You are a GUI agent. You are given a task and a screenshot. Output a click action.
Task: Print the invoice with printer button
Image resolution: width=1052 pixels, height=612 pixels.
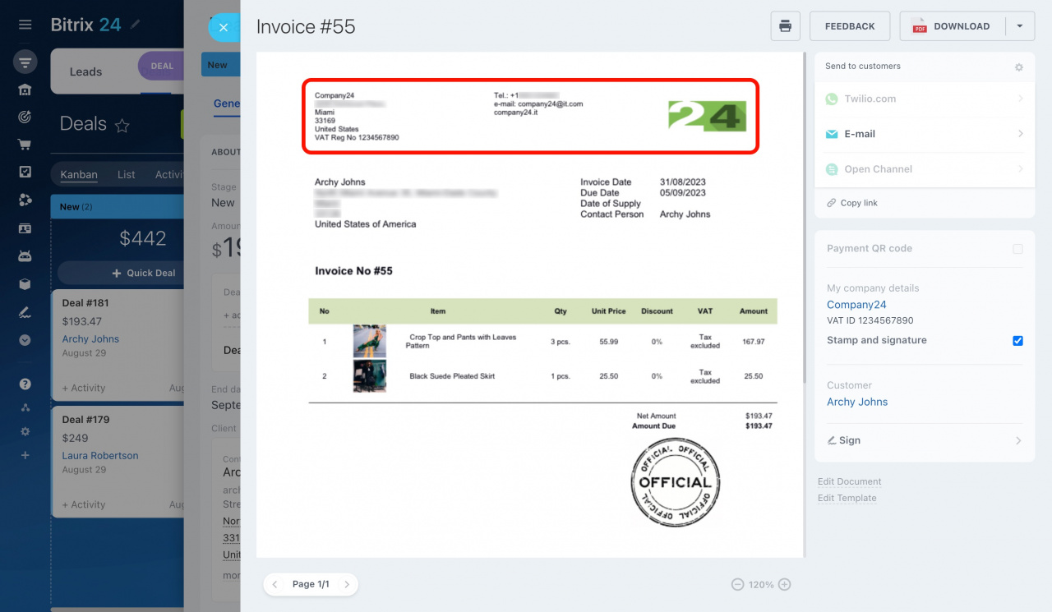click(x=785, y=26)
